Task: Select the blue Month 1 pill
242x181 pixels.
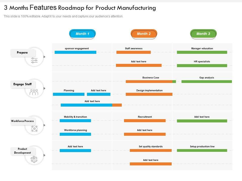Action: coord(82,34)
